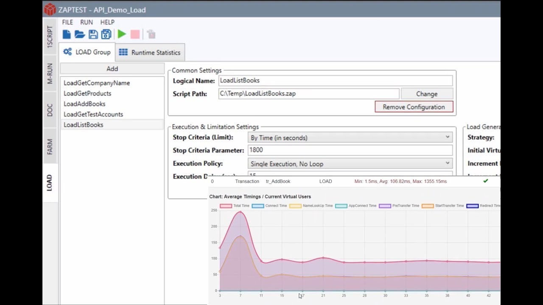Open the Execution Policy dropdown

point(350,164)
